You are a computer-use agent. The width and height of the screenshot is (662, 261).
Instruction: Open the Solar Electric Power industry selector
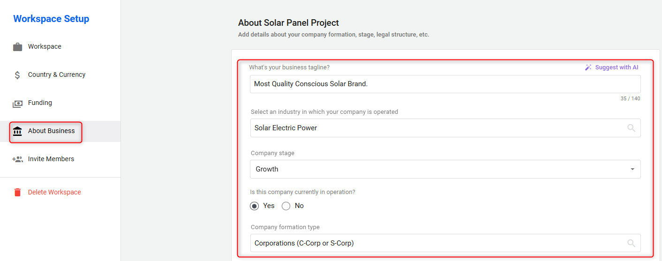(436, 128)
